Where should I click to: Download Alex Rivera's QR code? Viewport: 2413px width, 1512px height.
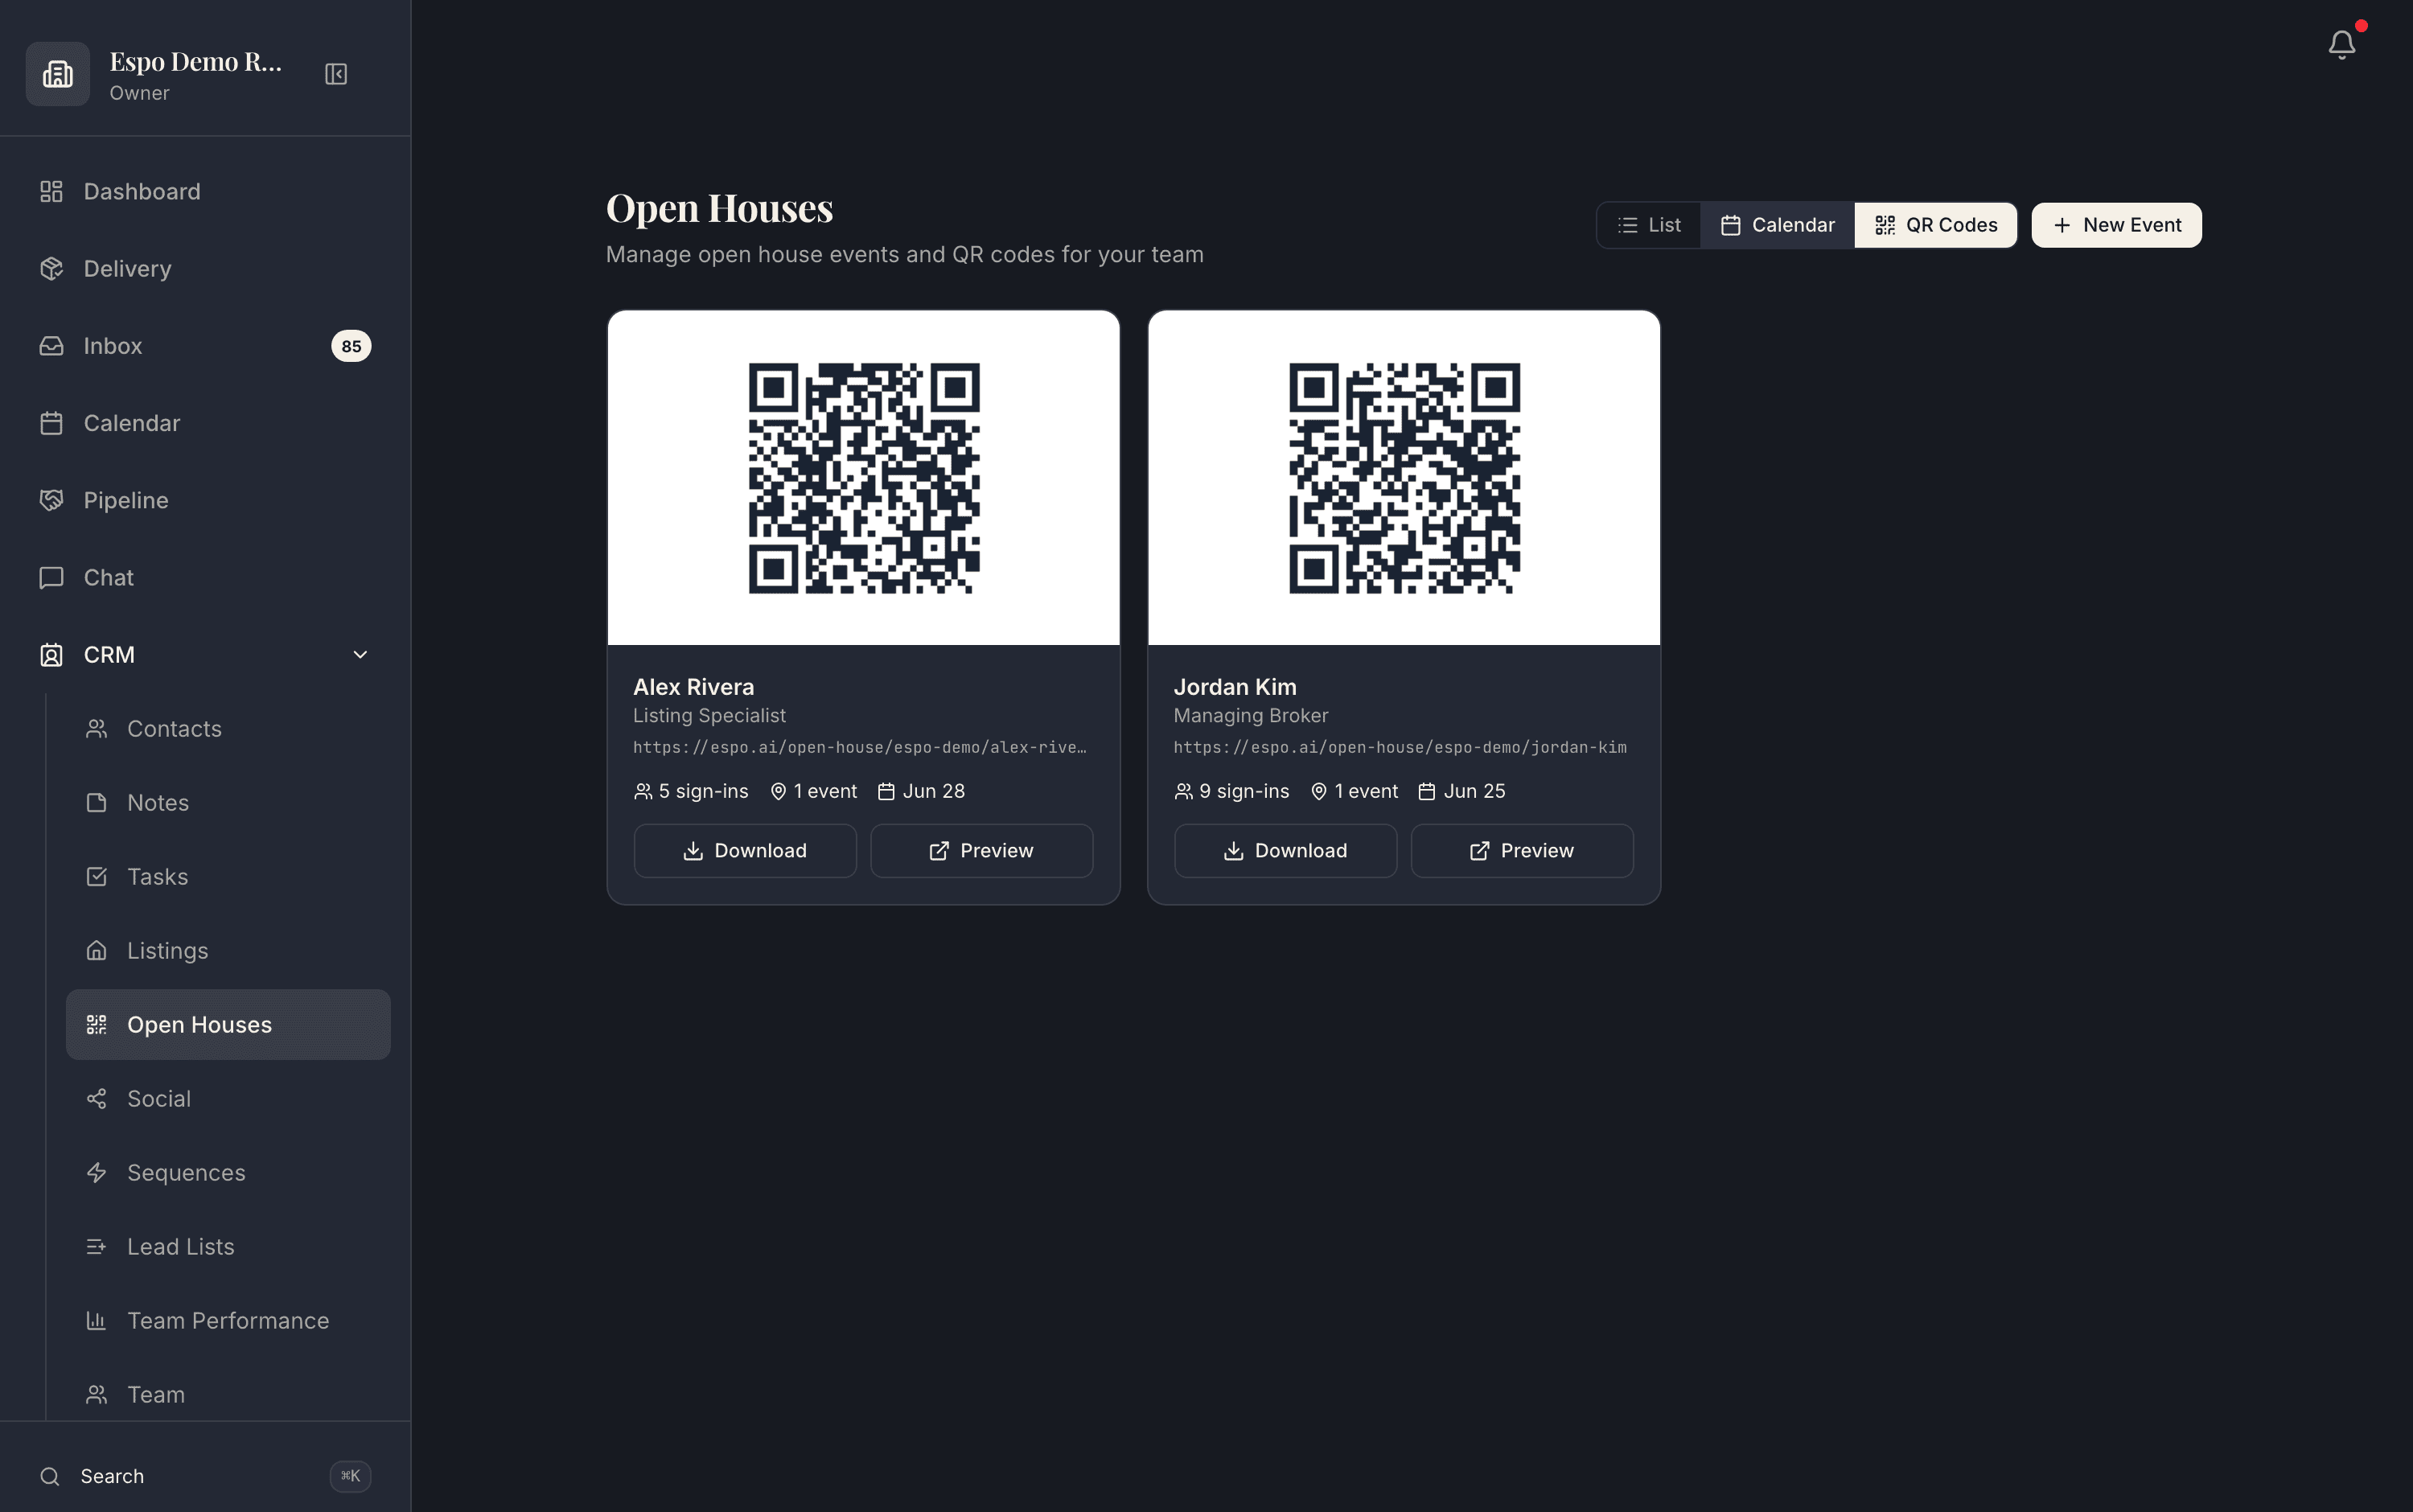(x=745, y=851)
